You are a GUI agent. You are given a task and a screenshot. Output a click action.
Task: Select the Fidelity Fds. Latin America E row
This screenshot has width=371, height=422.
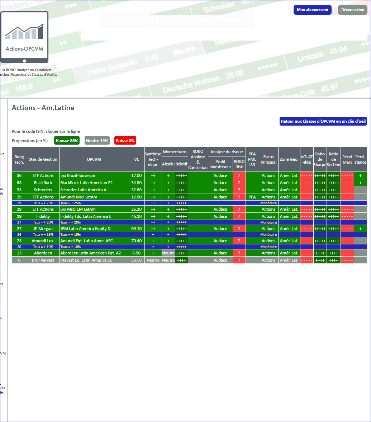coord(189,216)
